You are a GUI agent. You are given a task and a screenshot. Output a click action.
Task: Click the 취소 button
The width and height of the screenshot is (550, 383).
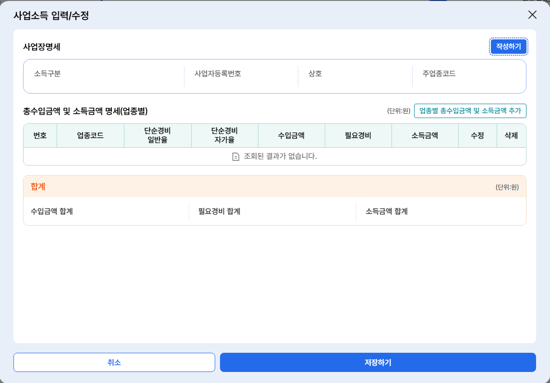tap(114, 362)
